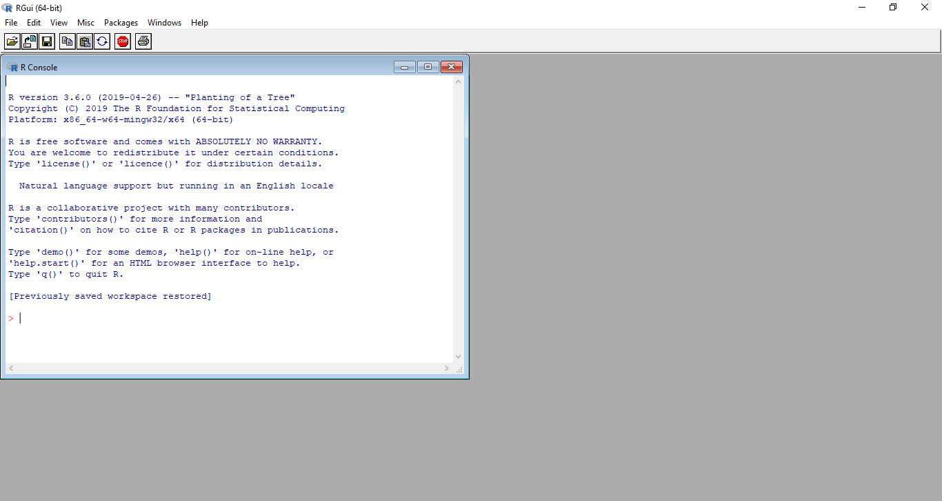Minimize the R Console child window

405,67
